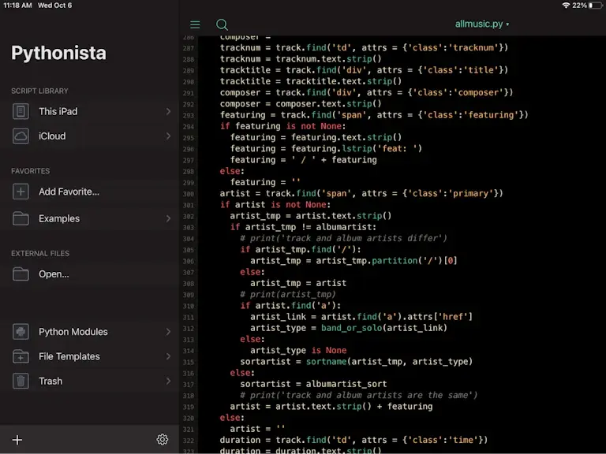The height and width of the screenshot is (454, 606).
Task: Click the Trash bin icon
Action: 21,381
